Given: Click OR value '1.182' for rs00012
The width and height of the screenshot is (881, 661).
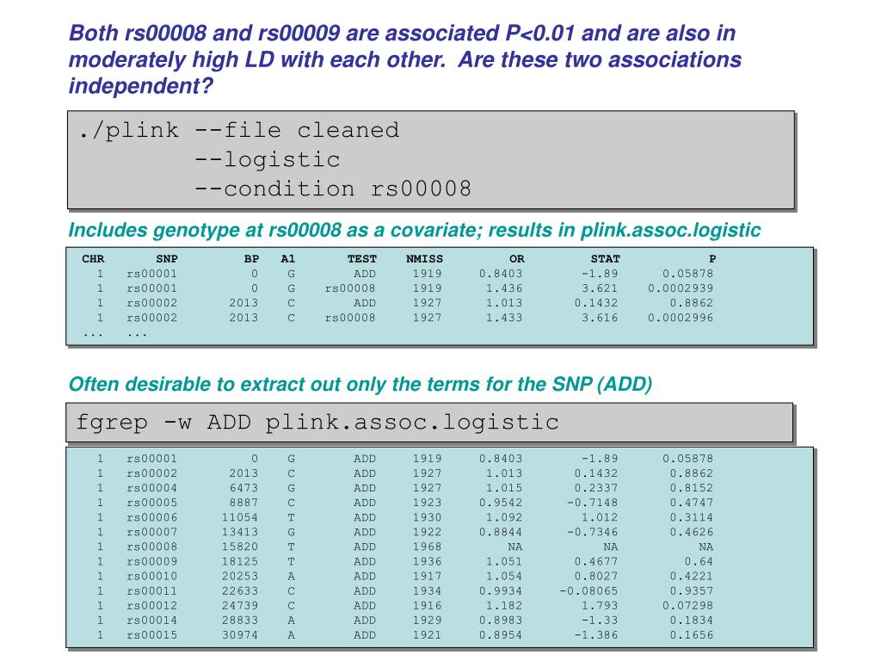Looking at the screenshot, I should (504, 605).
